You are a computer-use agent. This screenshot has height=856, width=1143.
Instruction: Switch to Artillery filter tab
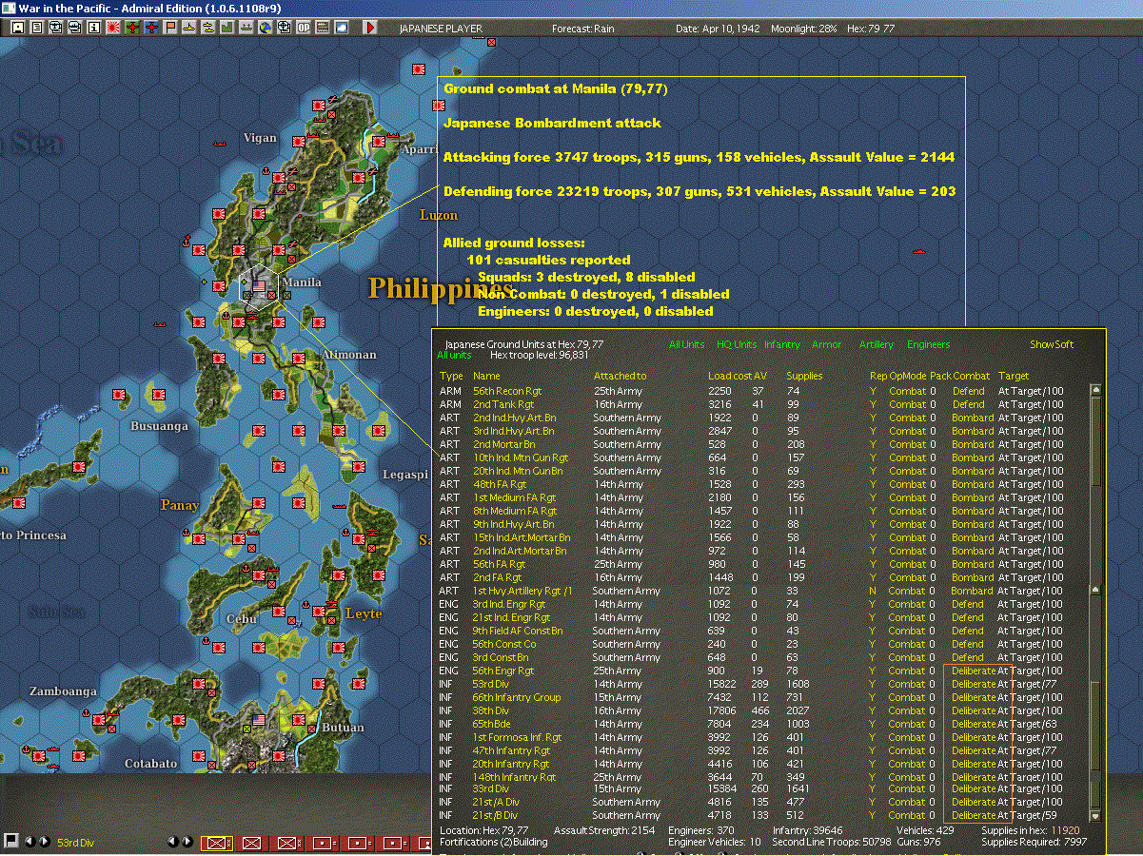click(x=877, y=344)
